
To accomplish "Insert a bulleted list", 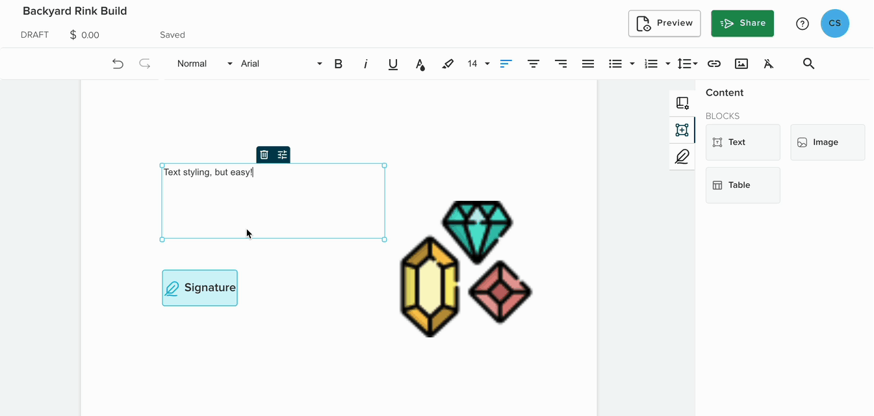I will 615,64.
